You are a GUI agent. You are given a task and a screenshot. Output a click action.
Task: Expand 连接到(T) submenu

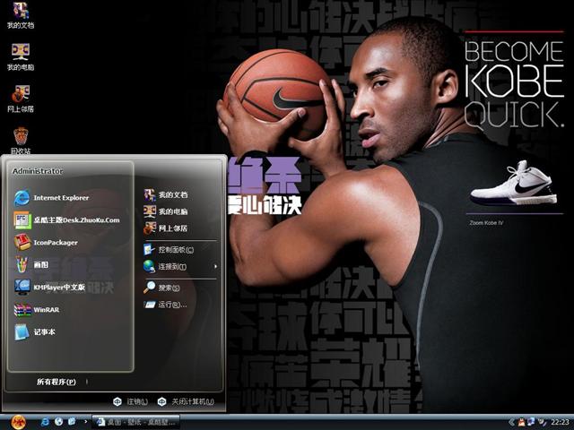coord(180,267)
